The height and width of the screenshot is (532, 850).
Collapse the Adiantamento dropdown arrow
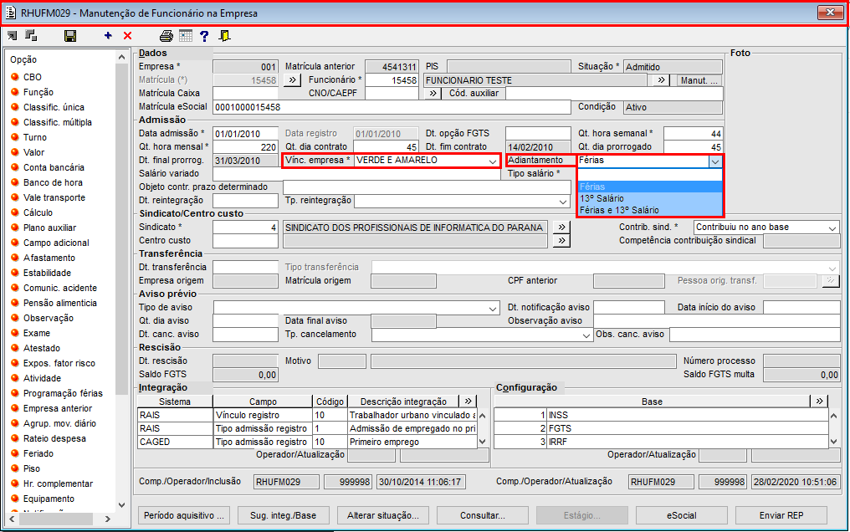pos(715,161)
